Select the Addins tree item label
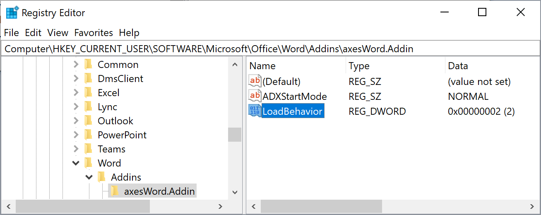 (126, 177)
